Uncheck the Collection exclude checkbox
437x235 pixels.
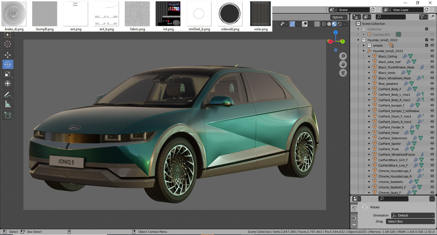coord(427,29)
